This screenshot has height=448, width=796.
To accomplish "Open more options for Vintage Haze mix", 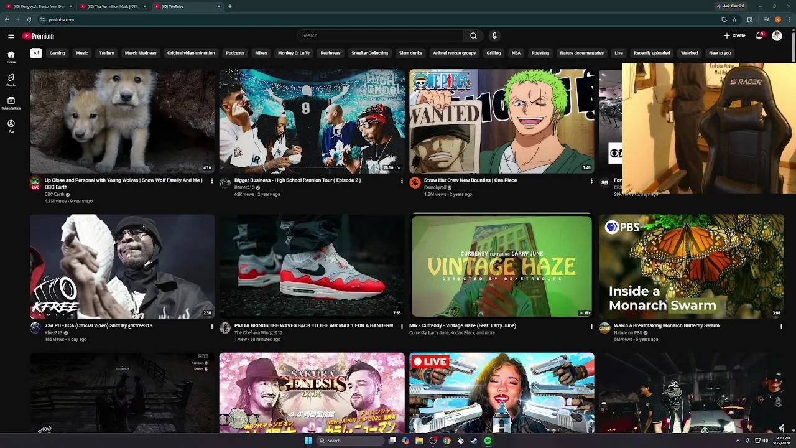I will tap(591, 326).
